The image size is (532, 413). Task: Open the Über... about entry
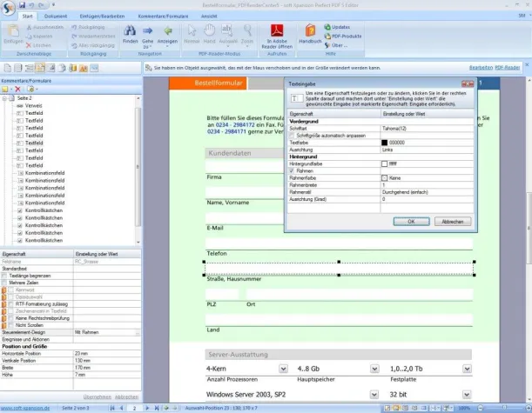click(336, 45)
